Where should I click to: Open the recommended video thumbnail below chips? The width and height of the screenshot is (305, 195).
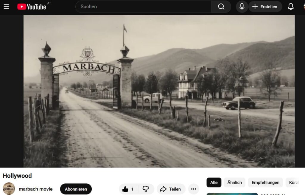(x=232, y=194)
